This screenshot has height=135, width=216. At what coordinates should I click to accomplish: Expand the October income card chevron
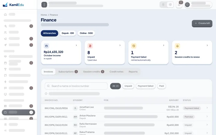coord(76,45)
